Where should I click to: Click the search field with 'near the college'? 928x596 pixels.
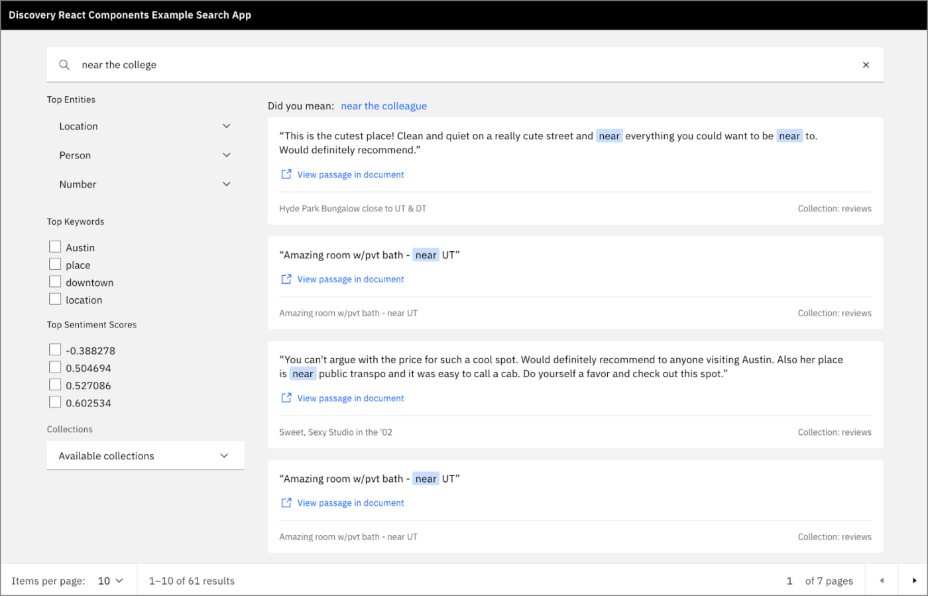click(465, 65)
